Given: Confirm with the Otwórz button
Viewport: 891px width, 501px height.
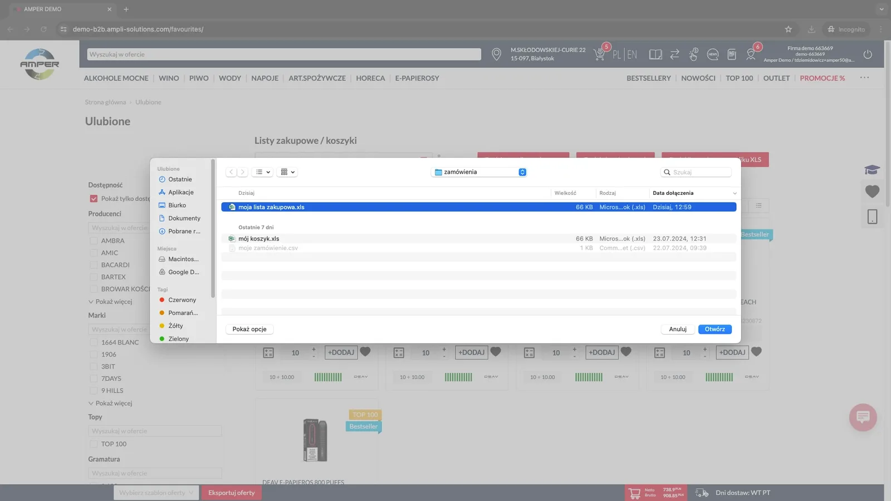Looking at the screenshot, I should 715,329.
